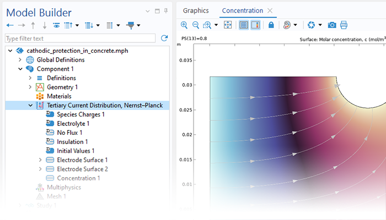The width and height of the screenshot is (386, 220).
Task: Take a snapshot with the camera icon
Action: 332,25
